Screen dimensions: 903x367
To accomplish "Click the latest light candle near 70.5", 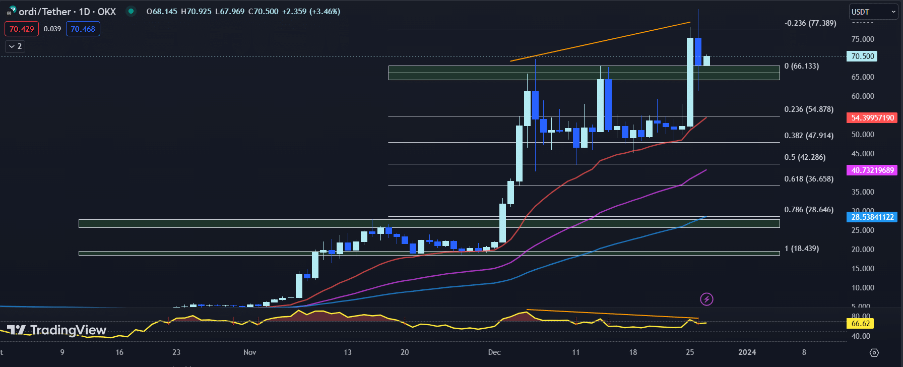I will [x=706, y=60].
